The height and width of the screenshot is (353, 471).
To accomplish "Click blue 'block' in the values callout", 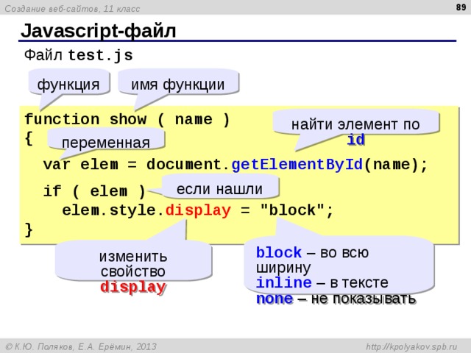I will tap(279, 252).
